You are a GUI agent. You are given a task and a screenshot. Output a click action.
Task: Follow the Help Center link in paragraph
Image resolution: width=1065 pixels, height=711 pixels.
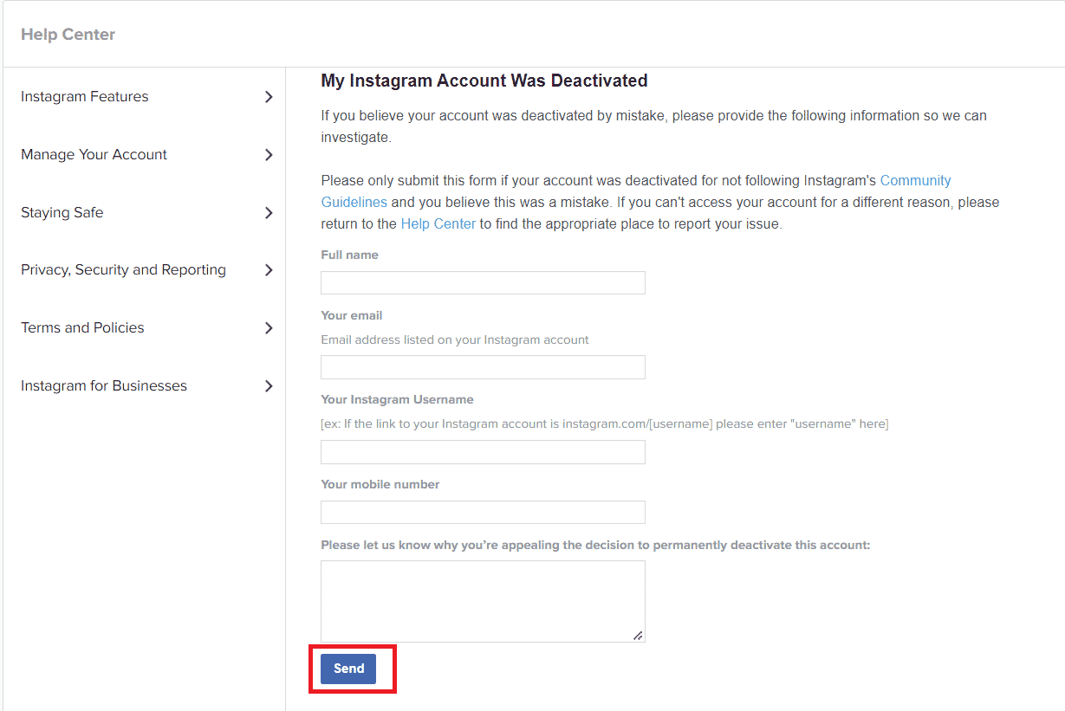[x=438, y=223]
